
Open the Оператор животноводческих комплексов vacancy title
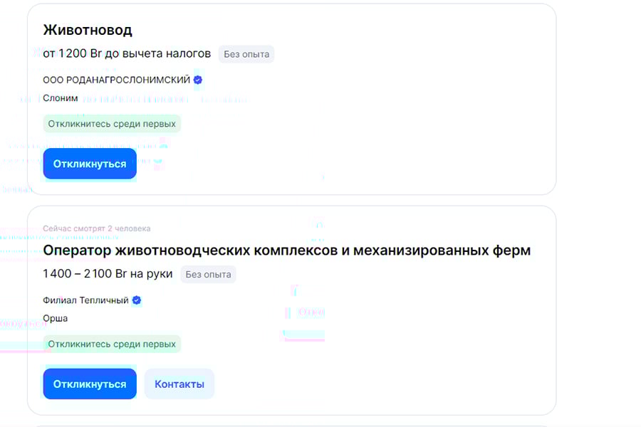[x=286, y=251]
